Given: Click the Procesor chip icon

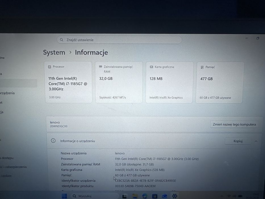Looking at the screenshot, I should click(49, 67).
